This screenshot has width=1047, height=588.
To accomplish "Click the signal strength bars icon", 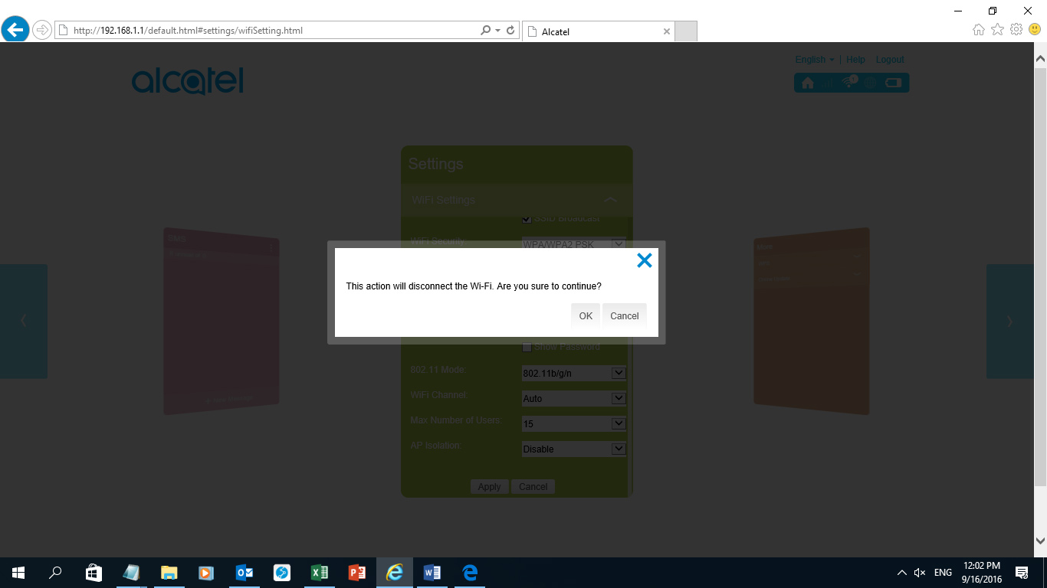I will pos(829,83).
